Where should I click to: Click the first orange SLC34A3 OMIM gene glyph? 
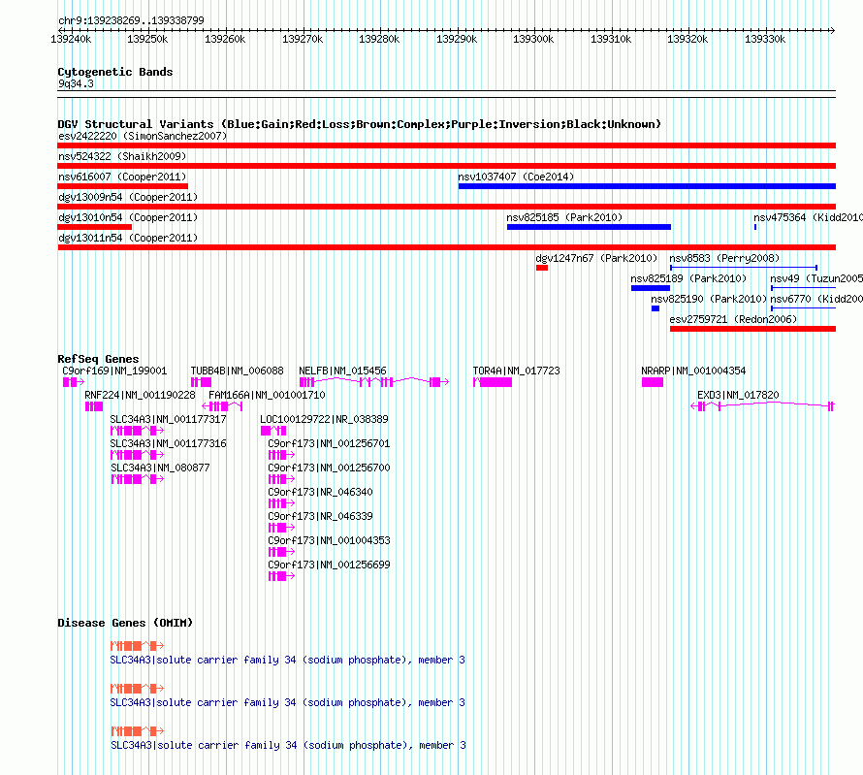pyautogui.click(x=137, y=646)
